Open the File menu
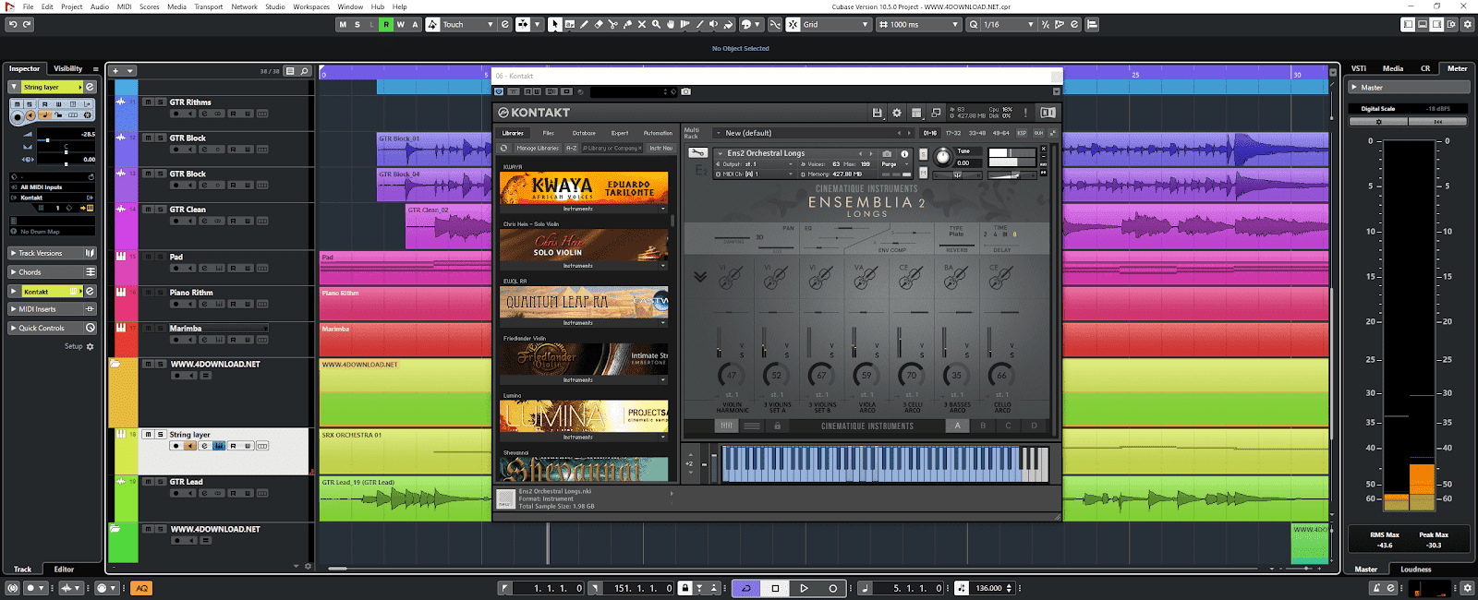 (28, 6)
